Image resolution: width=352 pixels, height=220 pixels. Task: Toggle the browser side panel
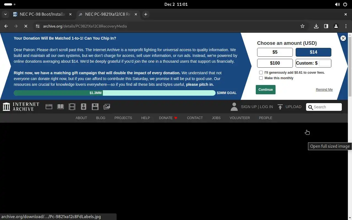point(326,26)
